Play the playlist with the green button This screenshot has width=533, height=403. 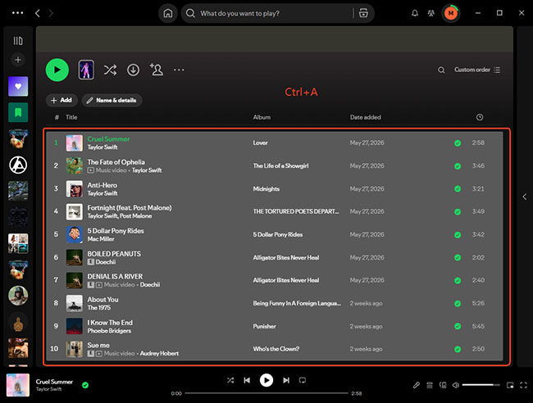click(57, 70)
